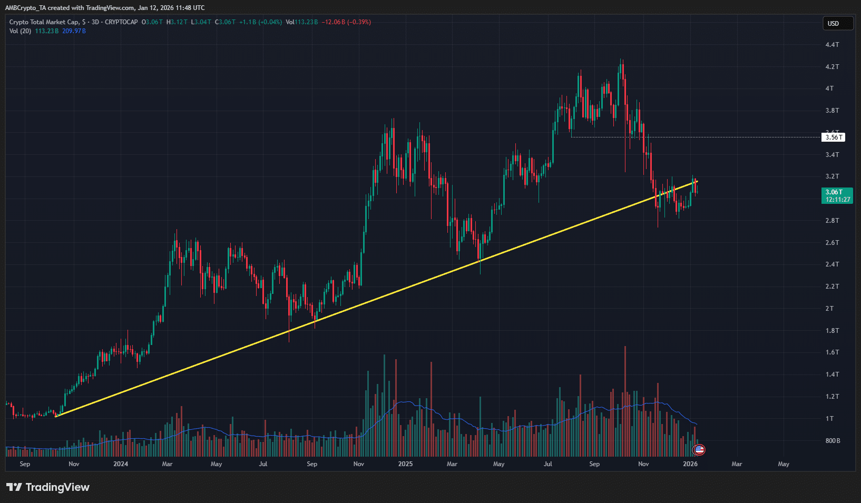Click the blue 209.97B volume MA value
Viewport: 861px width, 503px height.
[74, 31]
